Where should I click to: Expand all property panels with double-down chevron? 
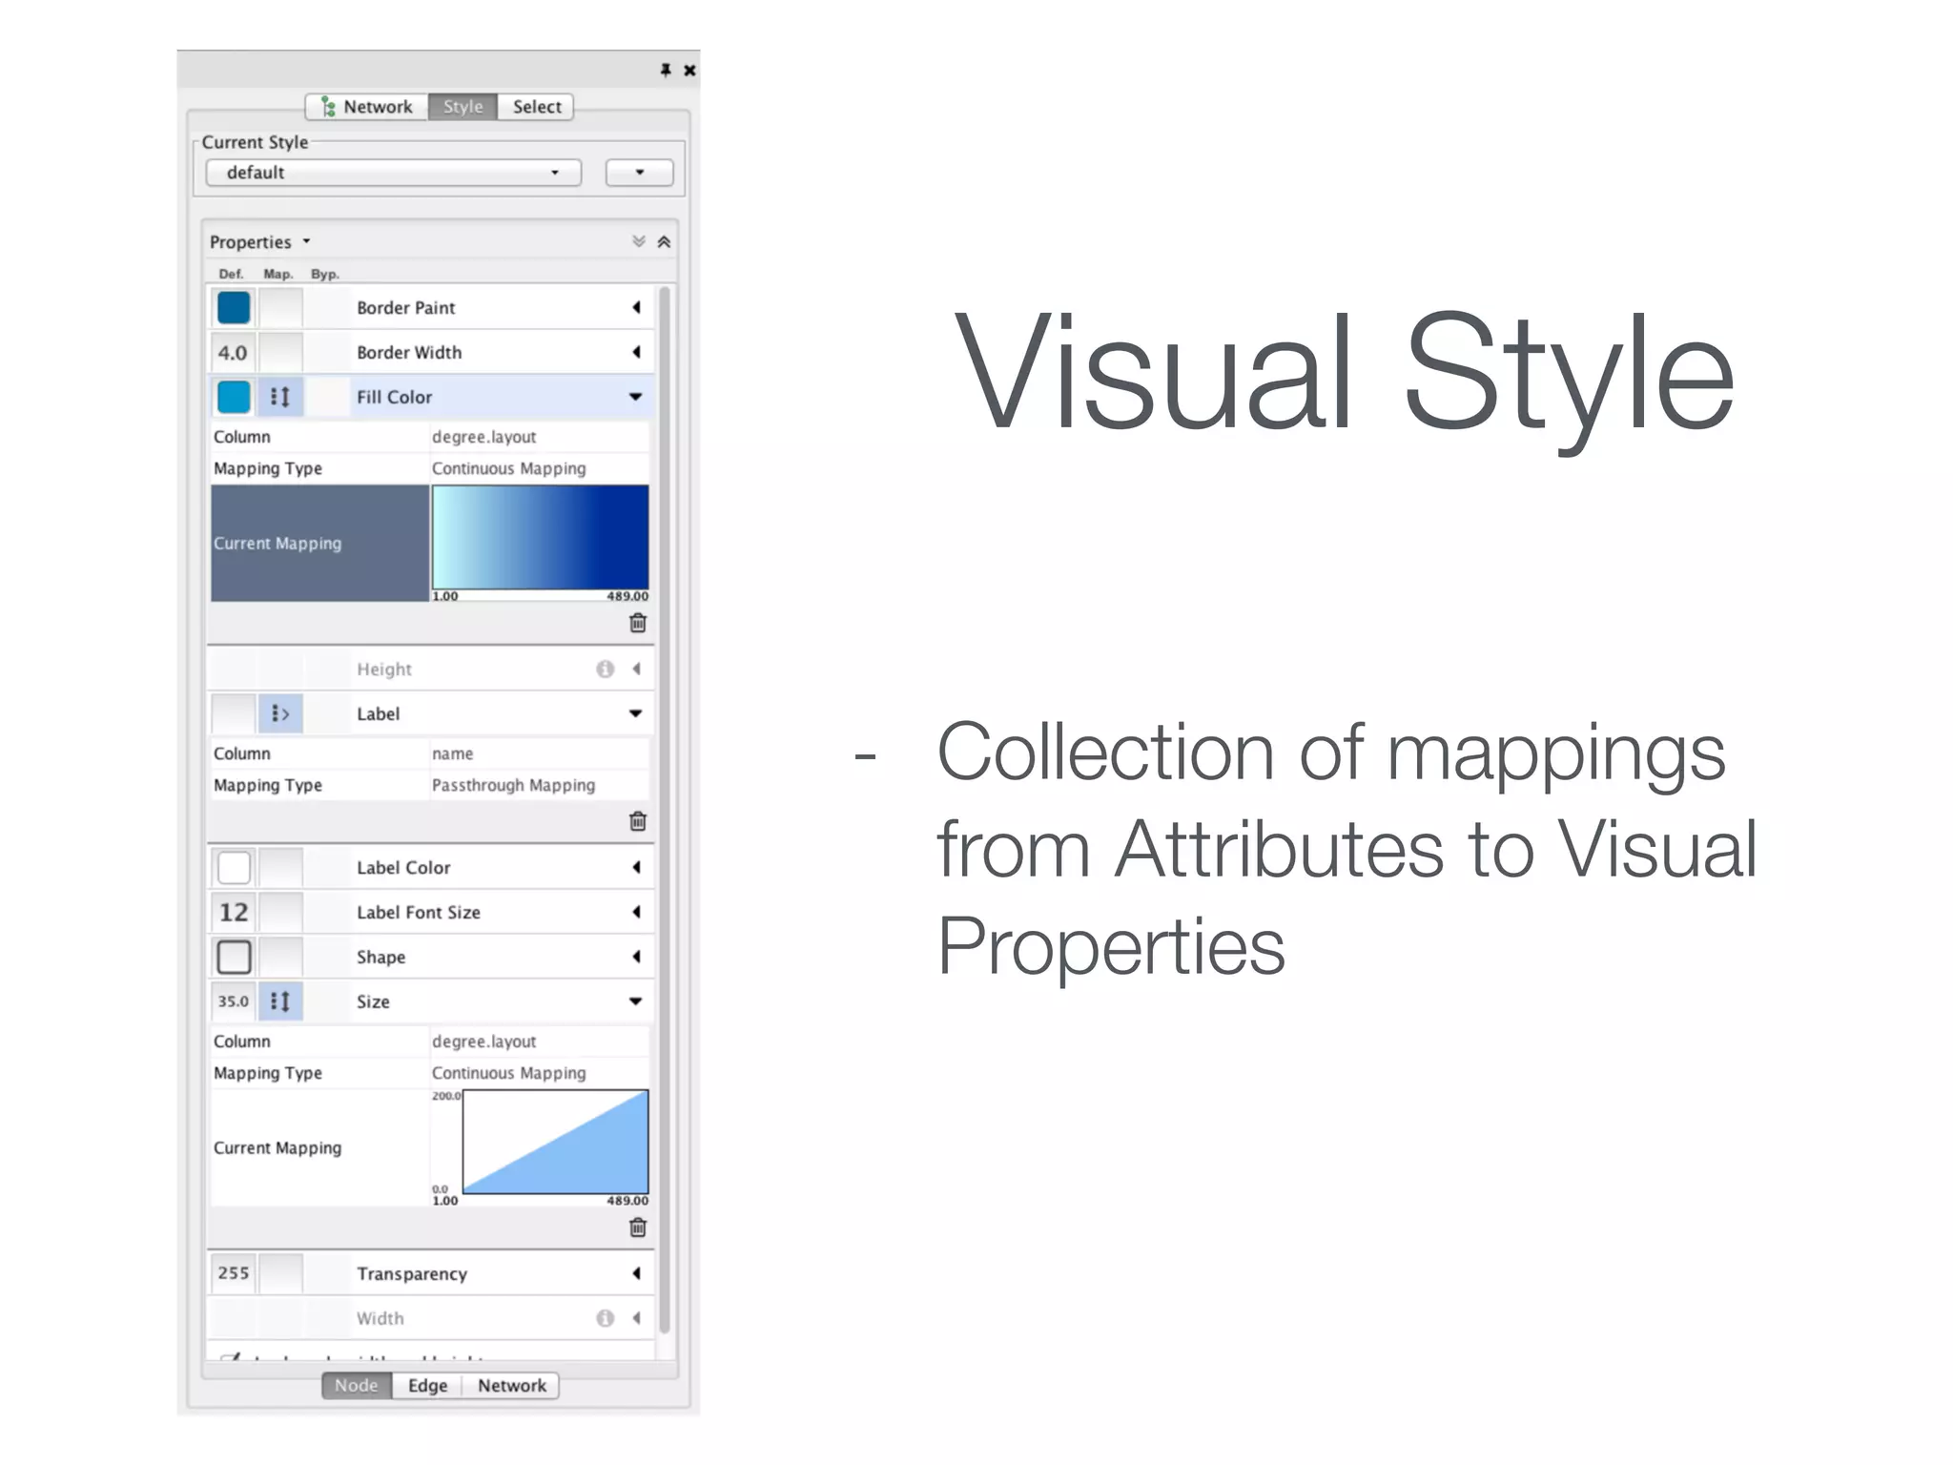[x=639, y=241]
